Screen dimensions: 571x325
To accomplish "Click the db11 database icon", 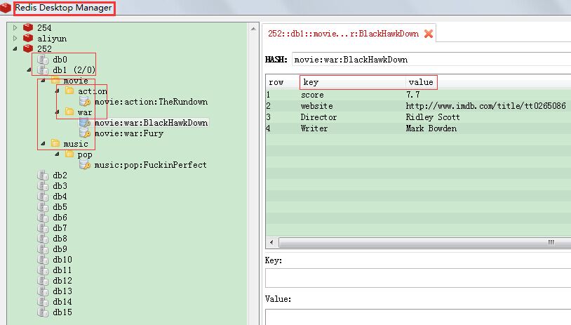I will [43, 270].
